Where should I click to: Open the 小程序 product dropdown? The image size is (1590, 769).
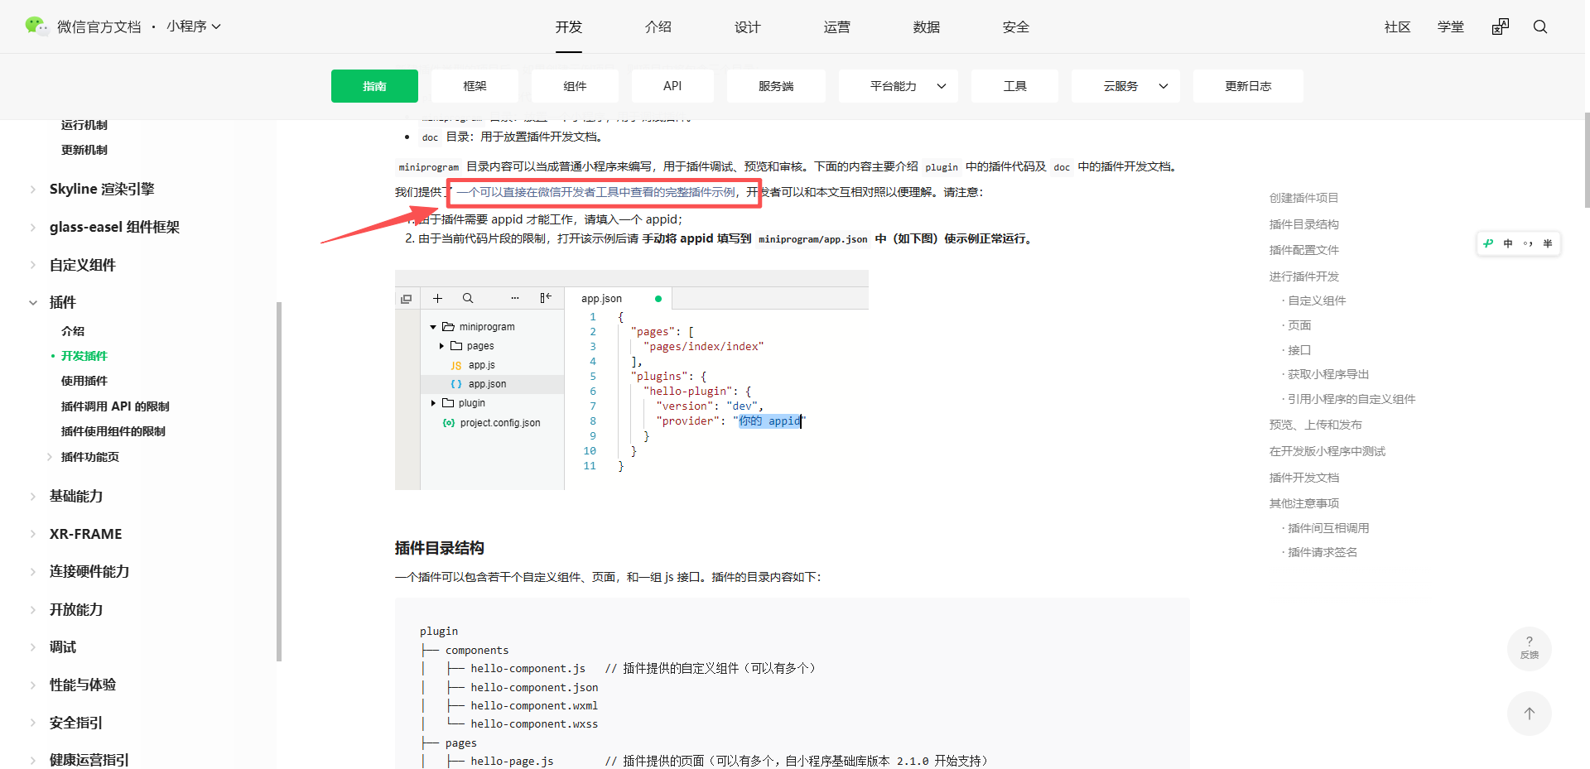[x=194, y=26]
